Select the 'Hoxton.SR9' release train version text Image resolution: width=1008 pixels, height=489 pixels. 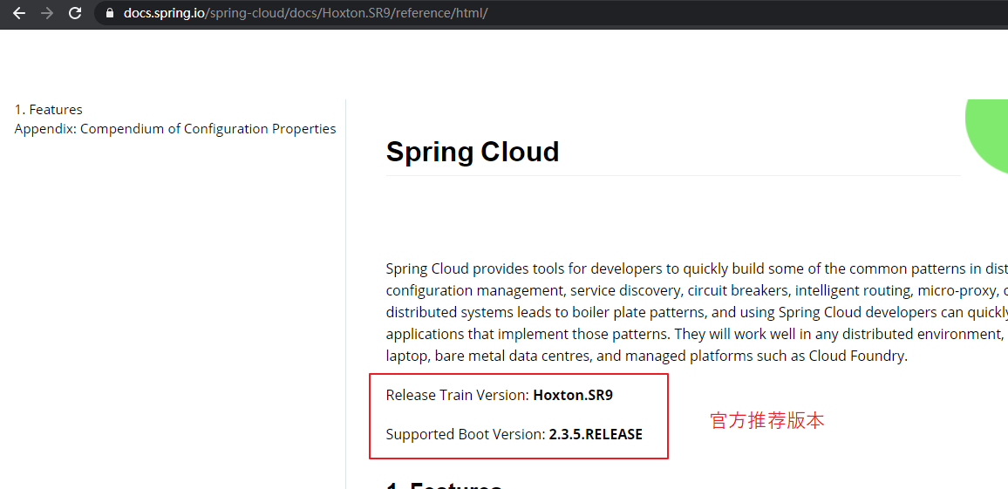[573, 395]
